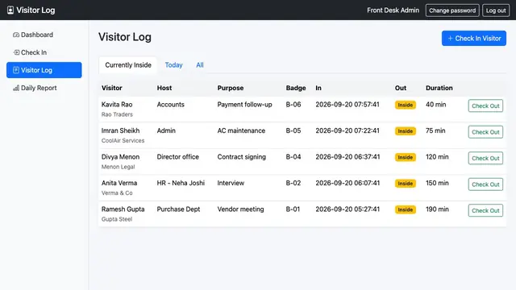This screenshot has width=516, height=290.
Task: Click badge number B-01
Action: click(x=293, y=209)
